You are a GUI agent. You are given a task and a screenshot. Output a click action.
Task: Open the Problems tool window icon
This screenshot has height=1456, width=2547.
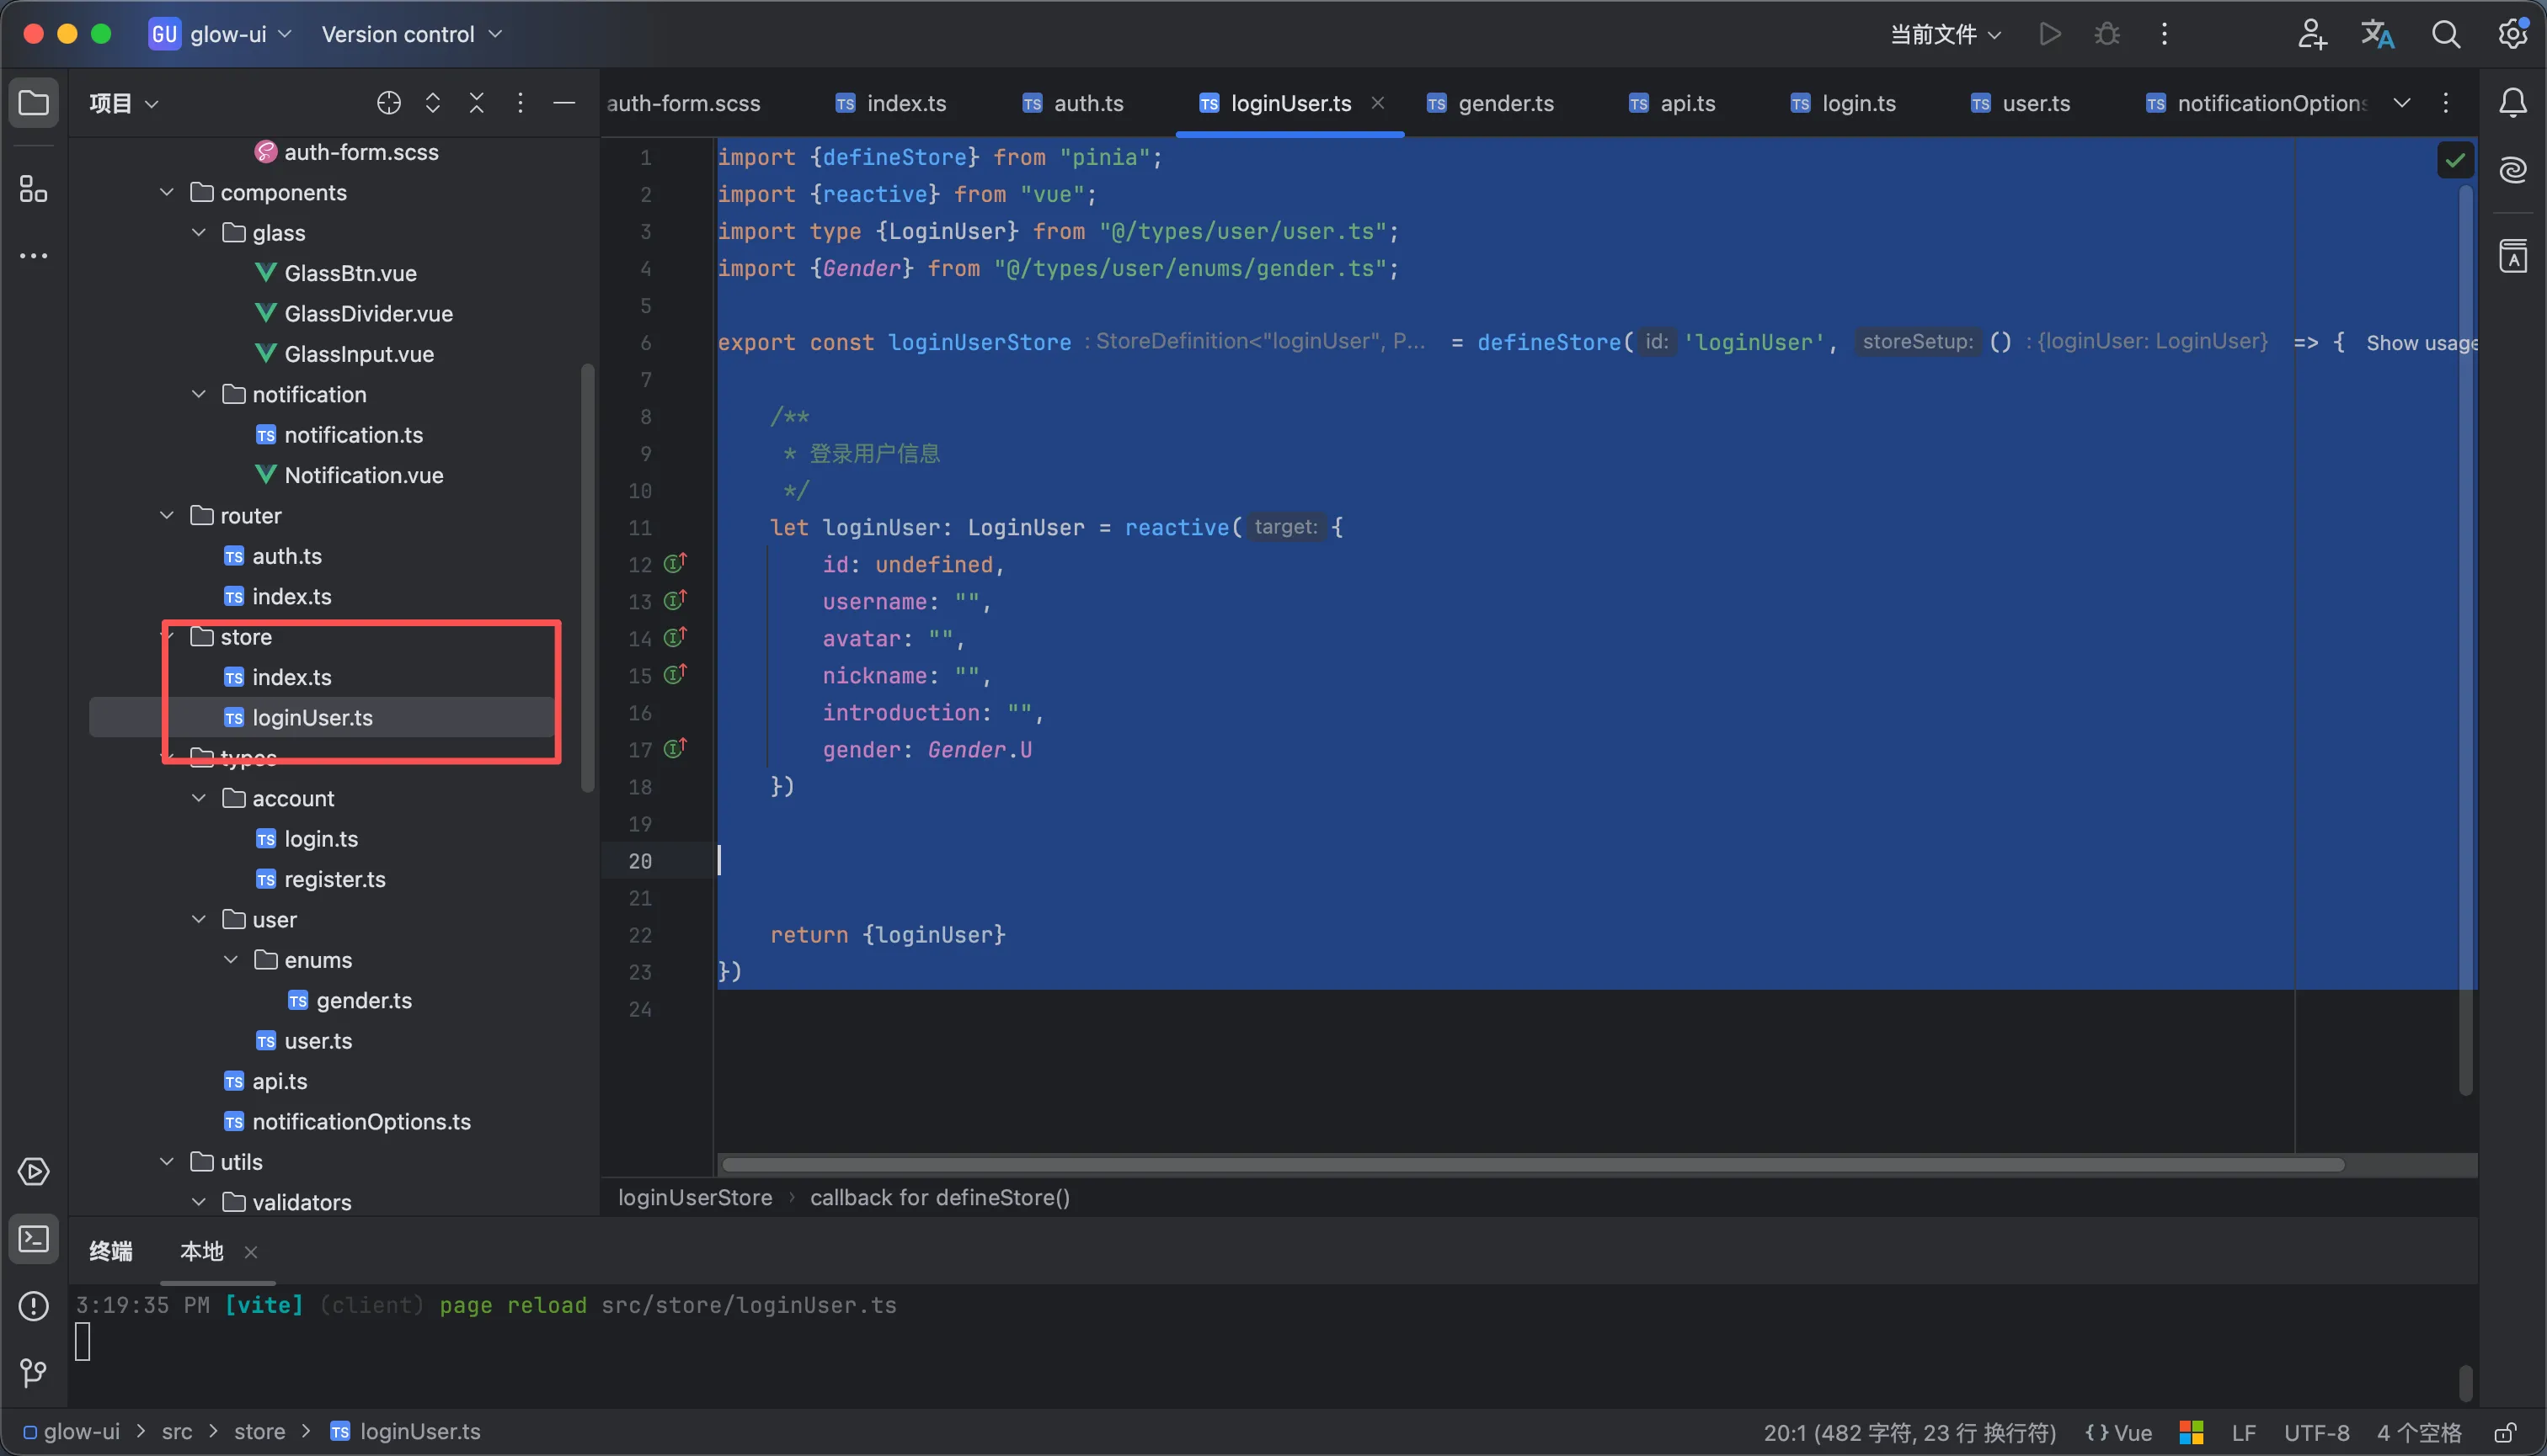[x=33, y=1306]
